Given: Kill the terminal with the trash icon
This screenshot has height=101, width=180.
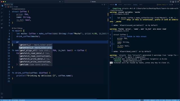Looking at the screenshot, I should [172, 5].
